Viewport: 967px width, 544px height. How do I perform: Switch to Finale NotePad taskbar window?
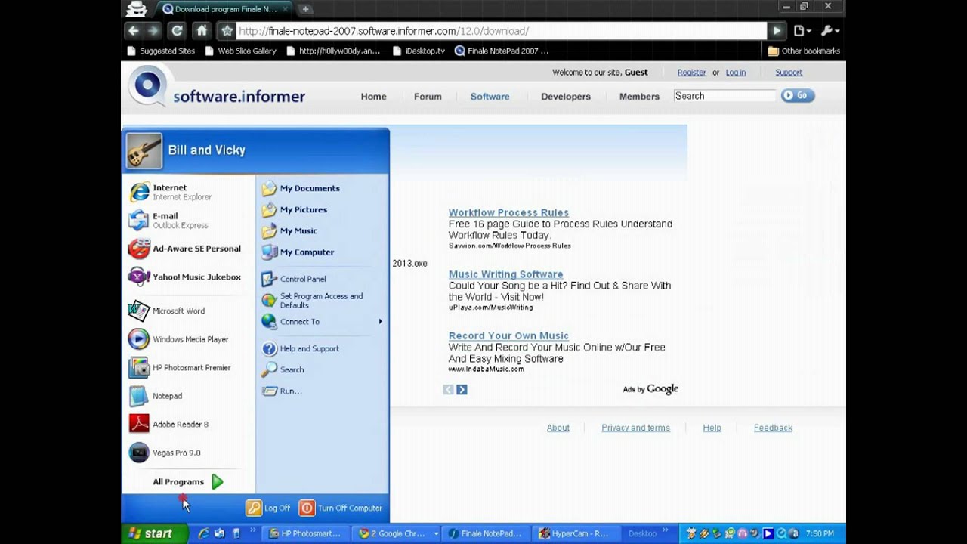tap(485, 533)
